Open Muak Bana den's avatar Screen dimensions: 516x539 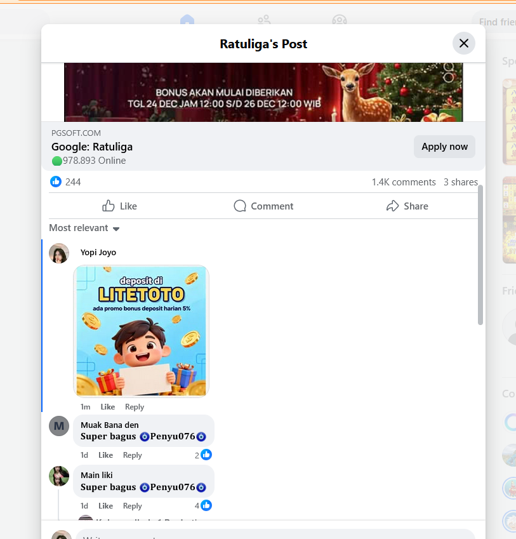(59, 426)
